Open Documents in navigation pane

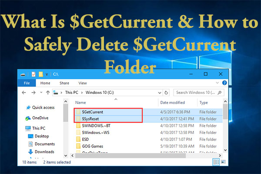[42, 144]
